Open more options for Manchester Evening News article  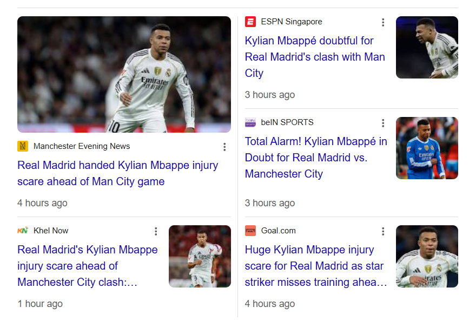(x=224, y=147)
